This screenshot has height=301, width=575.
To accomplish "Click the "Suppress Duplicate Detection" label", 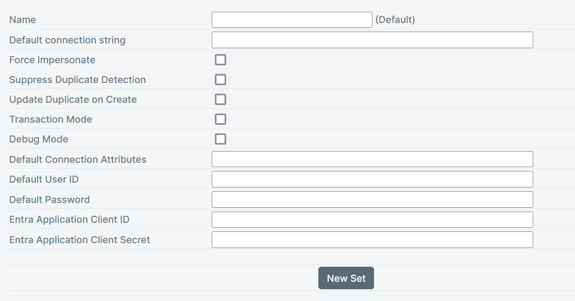I will click(x=77, y=80).
